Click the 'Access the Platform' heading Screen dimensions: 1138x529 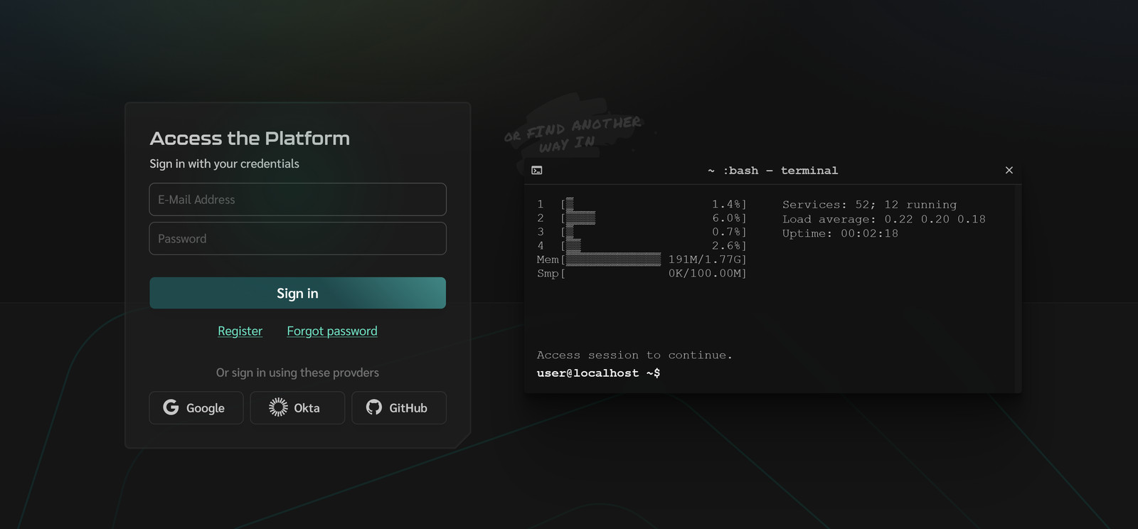point(250,138)
